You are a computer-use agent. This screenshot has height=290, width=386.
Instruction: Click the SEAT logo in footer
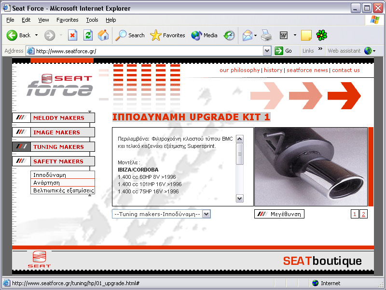pyautogui.click(x=39, y=259)
